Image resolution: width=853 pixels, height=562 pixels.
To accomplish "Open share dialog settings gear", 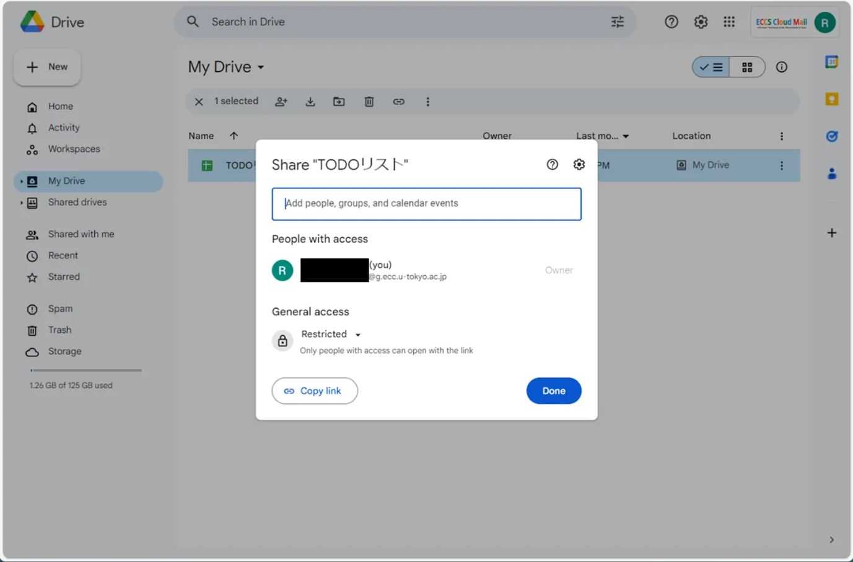I will click(x=579, y=164).
